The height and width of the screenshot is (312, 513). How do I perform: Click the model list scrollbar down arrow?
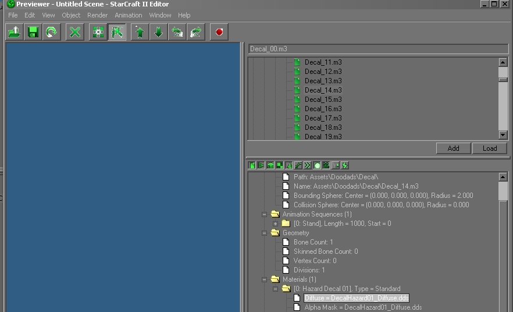[503, 136]
